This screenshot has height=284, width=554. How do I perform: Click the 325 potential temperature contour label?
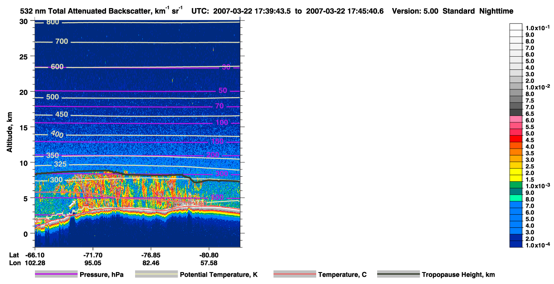pos(61,164)
